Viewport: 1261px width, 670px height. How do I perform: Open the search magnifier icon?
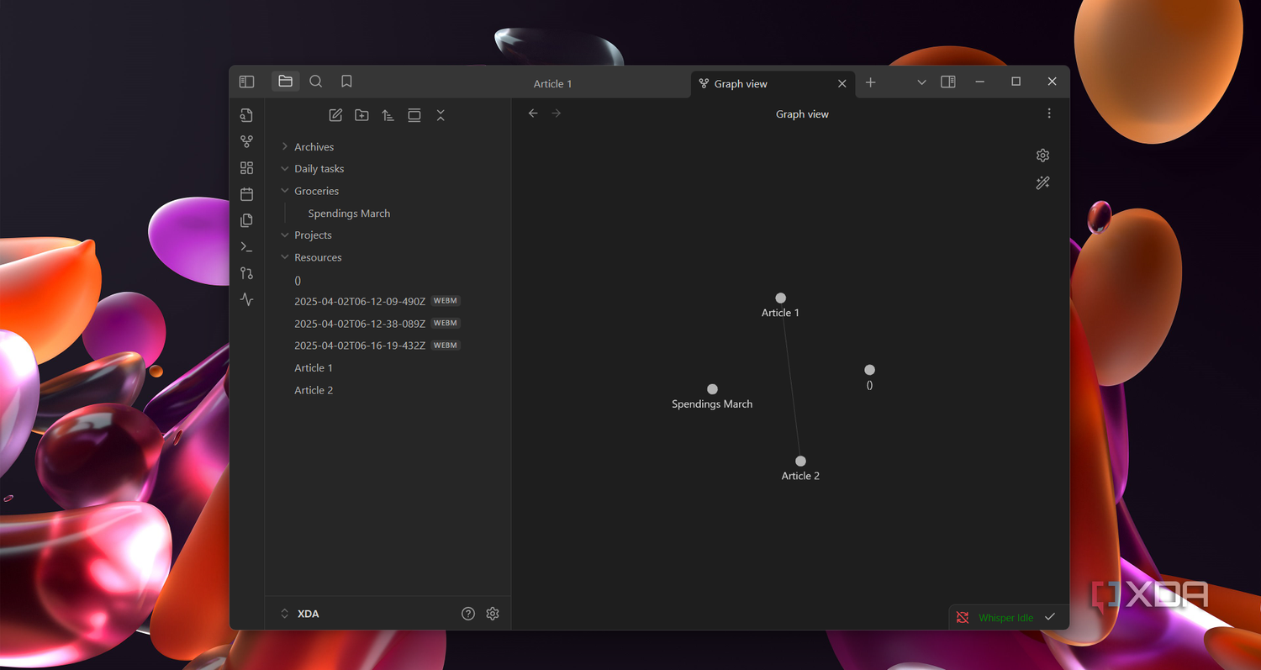coord(316,82)
